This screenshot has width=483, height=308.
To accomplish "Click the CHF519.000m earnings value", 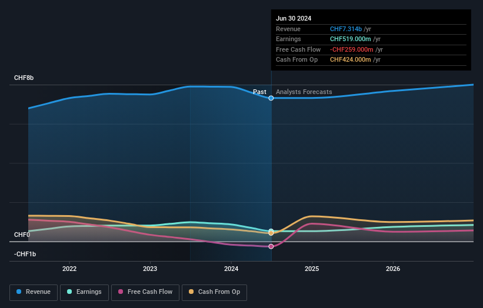I will point(350,39).
